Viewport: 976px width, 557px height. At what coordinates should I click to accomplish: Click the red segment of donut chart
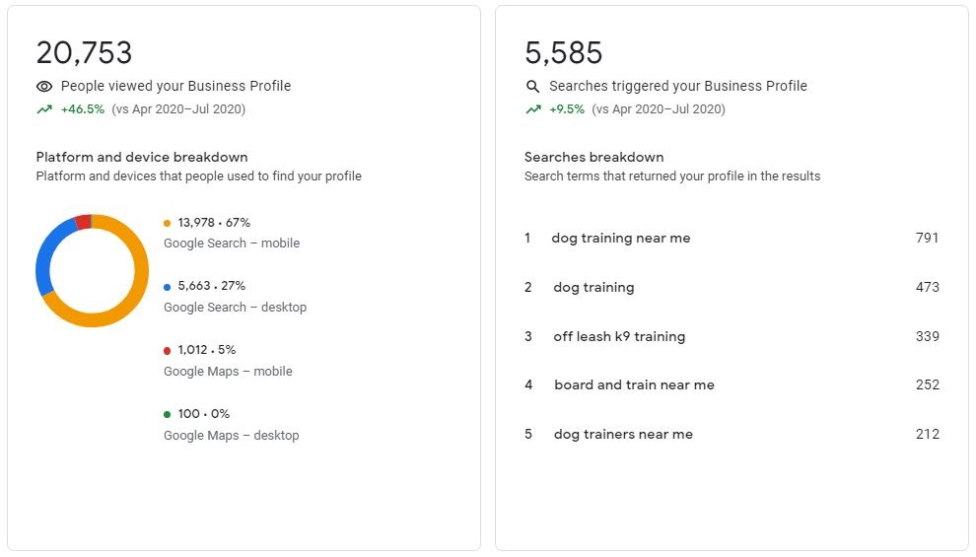point(83,221)
